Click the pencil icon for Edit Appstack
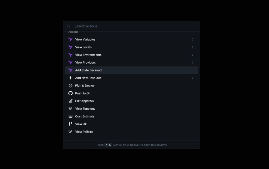269x169 pixels. click(70, 101)
